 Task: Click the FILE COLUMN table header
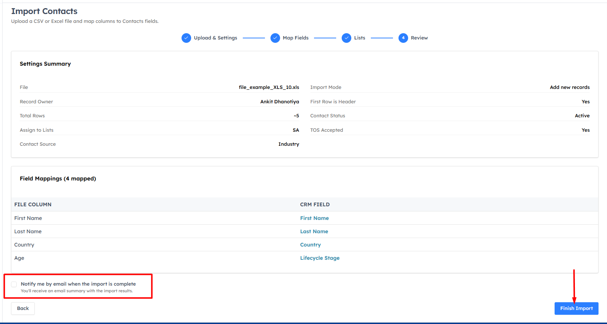click(33, 204)
